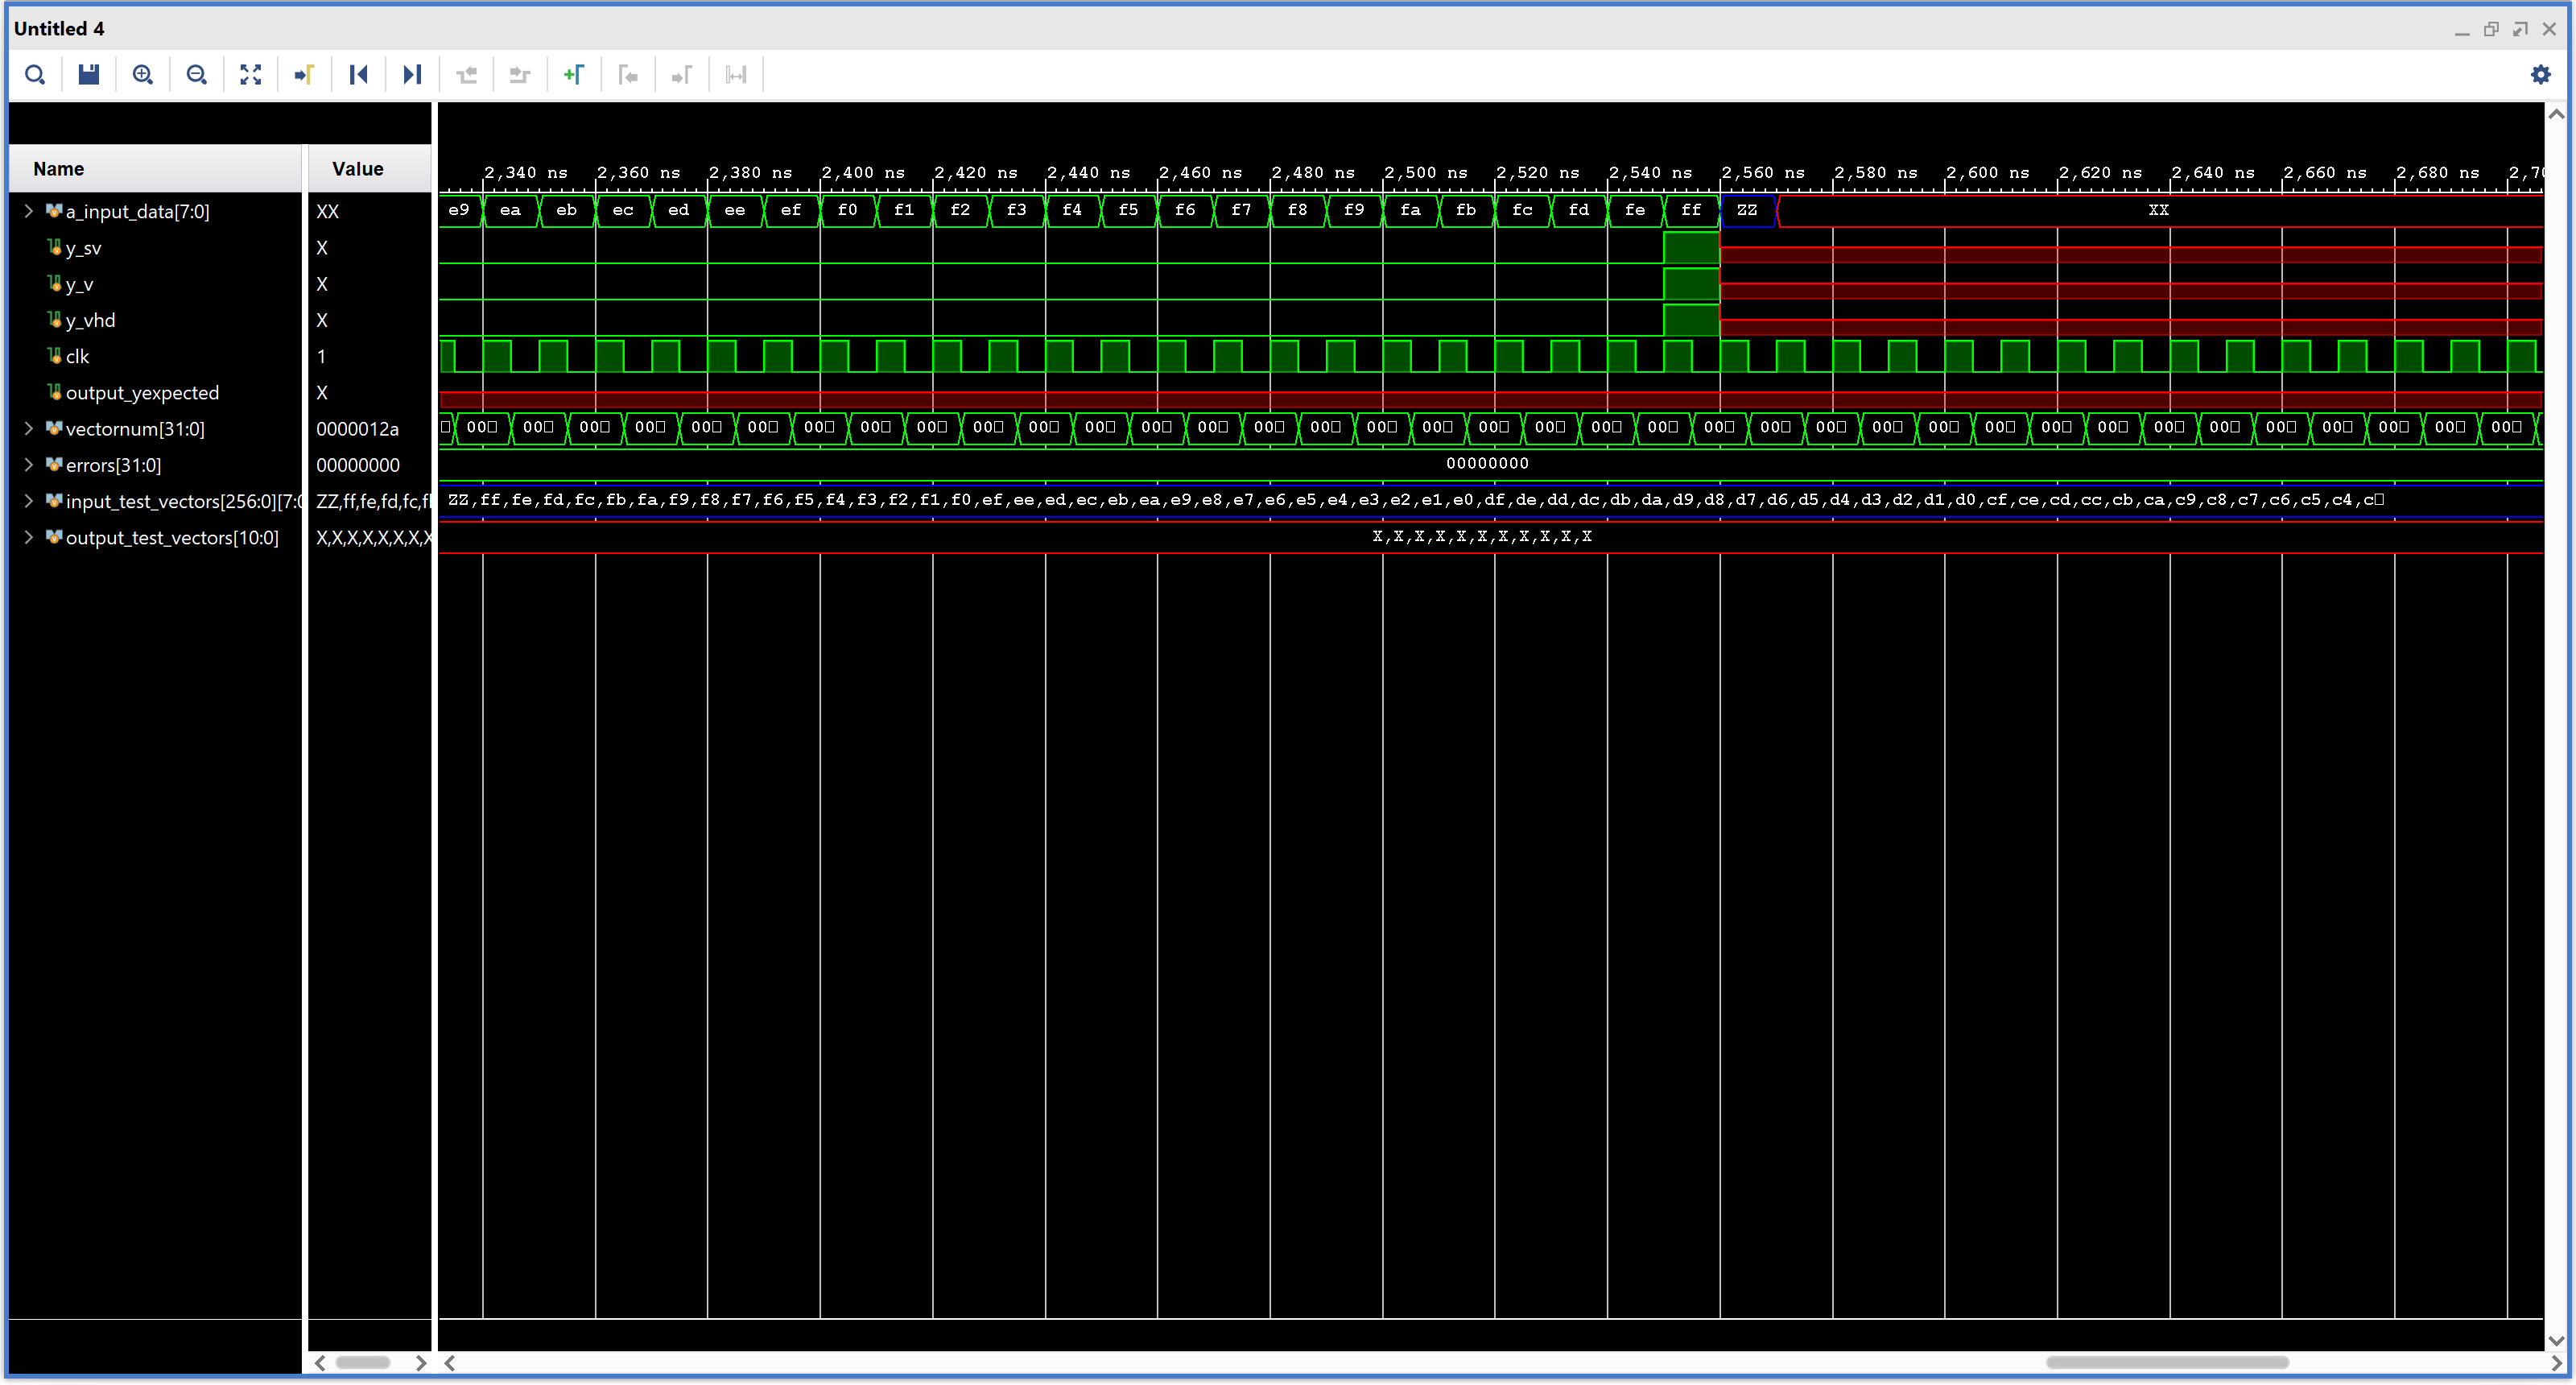This screenshot has height=1385, width=2576.
Task: Save the waveform configuration
Action: pyautogui.click(x=89, y=75)
